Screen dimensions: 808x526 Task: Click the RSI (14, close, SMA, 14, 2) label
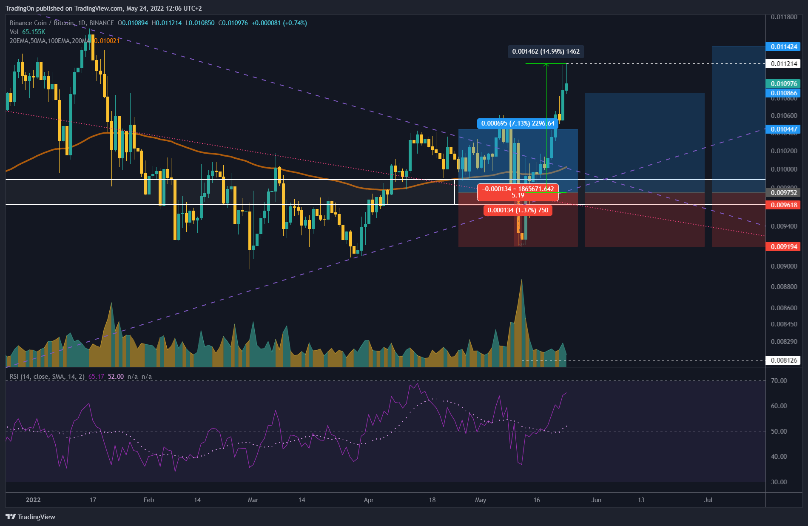[47, 377]
